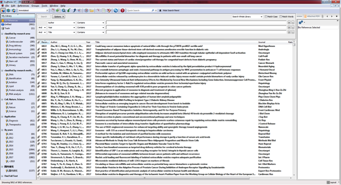Click Format Bibliography toolbar icon
This screenshot has width=341, height=185.
pos(104,11)
